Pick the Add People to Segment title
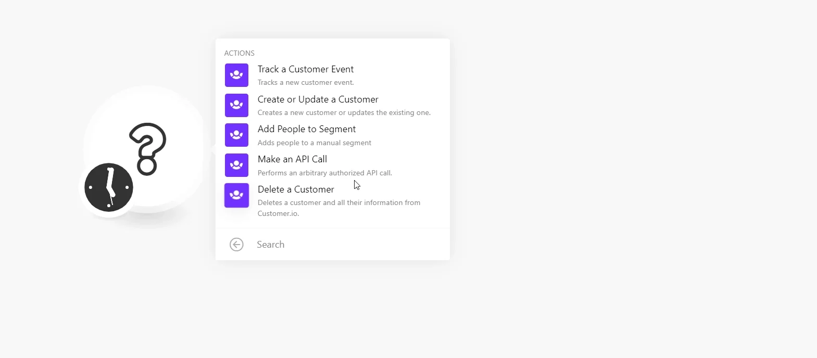Viewport: 817px width, 358px height. point(307,129)
